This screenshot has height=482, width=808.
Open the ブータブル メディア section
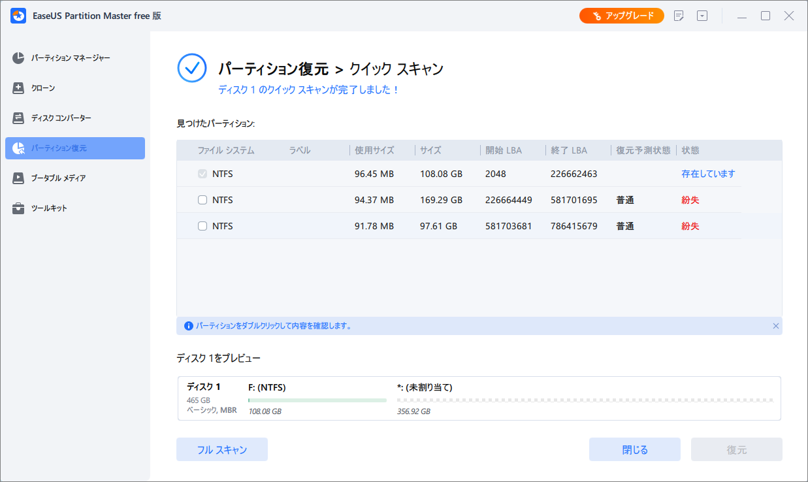[x=75, y=178]
